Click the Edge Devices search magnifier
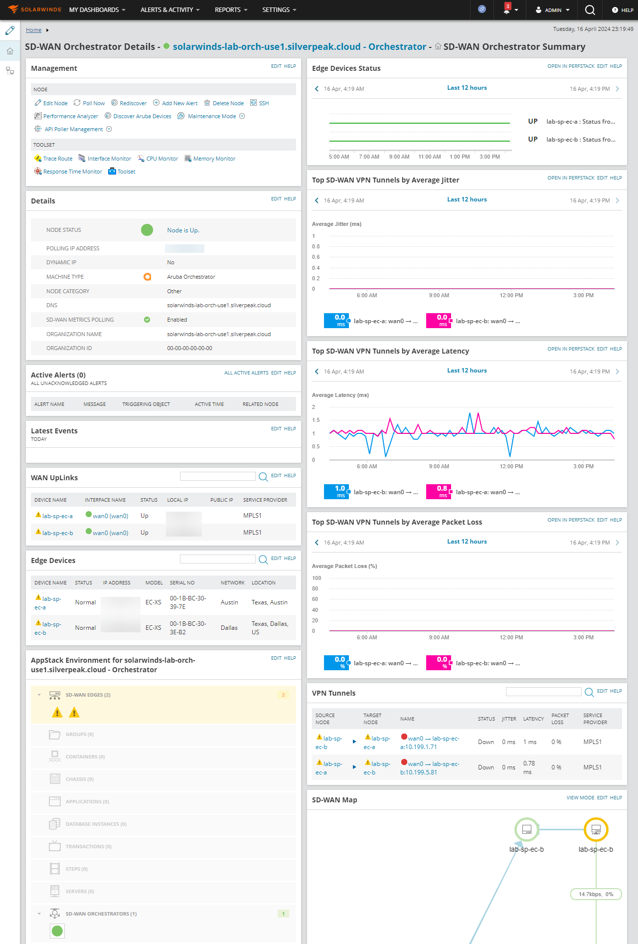638x944 pixels. coord(263,560)
